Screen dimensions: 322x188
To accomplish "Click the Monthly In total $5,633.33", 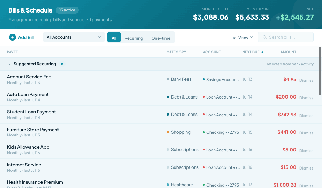I will click(252, 17).
